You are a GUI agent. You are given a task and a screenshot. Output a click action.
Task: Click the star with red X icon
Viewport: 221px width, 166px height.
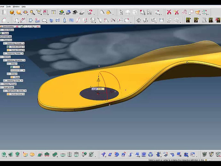(176, 12)
